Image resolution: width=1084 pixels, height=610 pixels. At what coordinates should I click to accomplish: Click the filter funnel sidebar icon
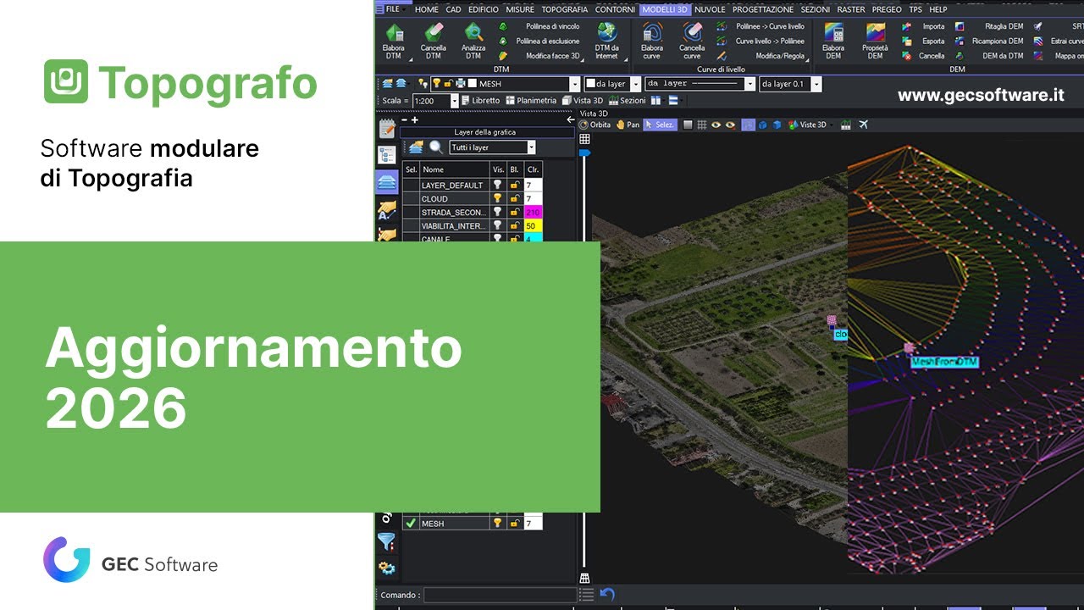(x=387, y=542)
